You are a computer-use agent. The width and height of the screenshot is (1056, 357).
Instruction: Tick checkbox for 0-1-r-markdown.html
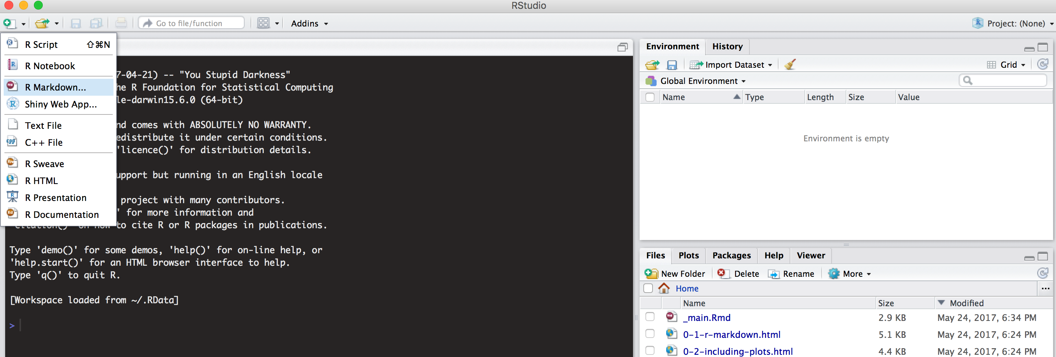[650, 334]
